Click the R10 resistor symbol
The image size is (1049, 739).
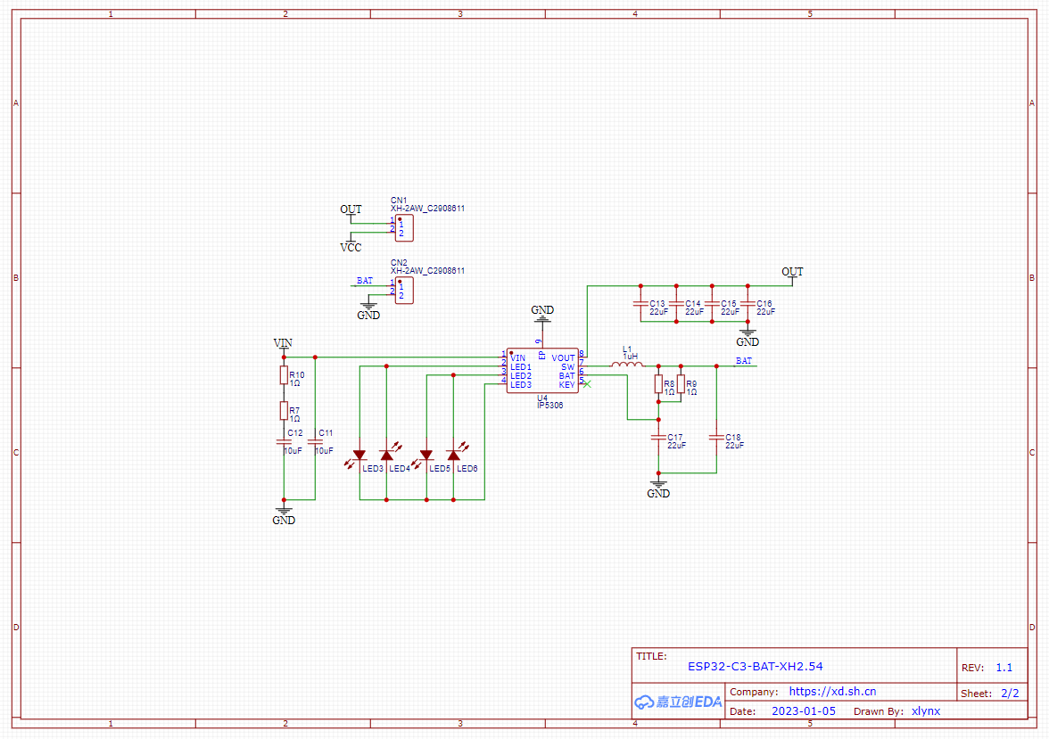point(284,376)
